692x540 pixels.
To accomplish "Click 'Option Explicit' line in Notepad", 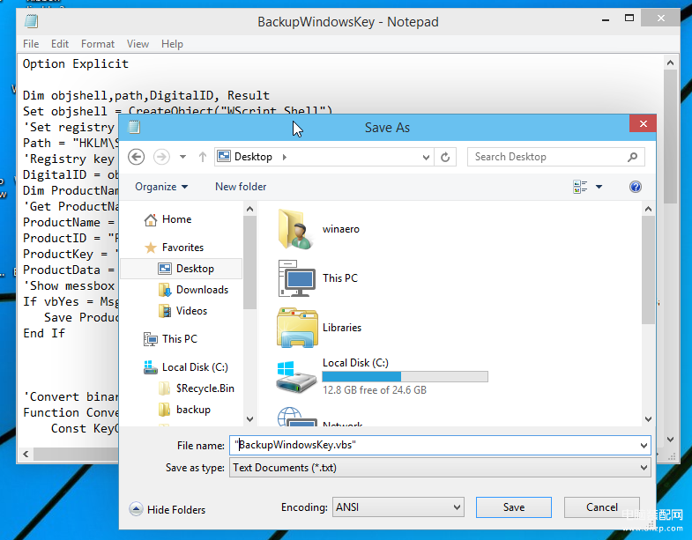I will [x=76, y=64].
